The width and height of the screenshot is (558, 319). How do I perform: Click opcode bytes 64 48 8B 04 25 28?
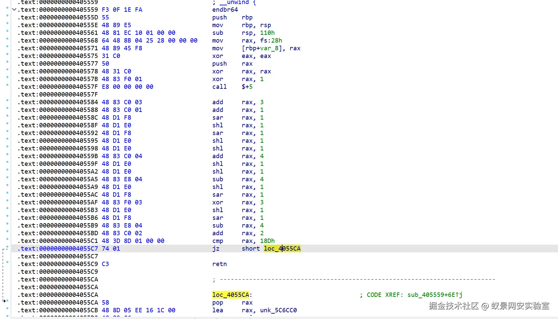pos(150,41)
